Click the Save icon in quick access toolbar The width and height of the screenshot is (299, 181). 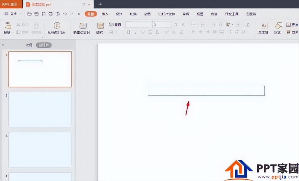coord(36,14)
